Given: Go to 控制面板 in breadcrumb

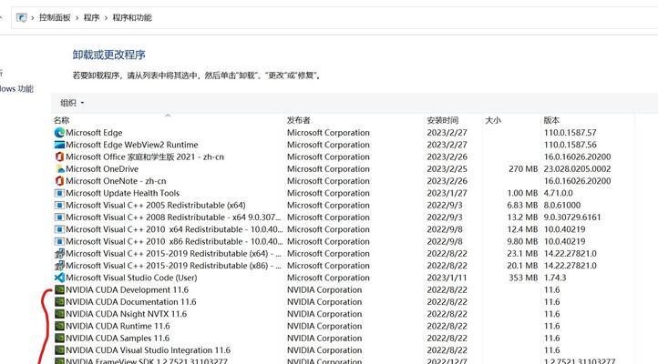Looking at the screenshot, I should 55,17.
